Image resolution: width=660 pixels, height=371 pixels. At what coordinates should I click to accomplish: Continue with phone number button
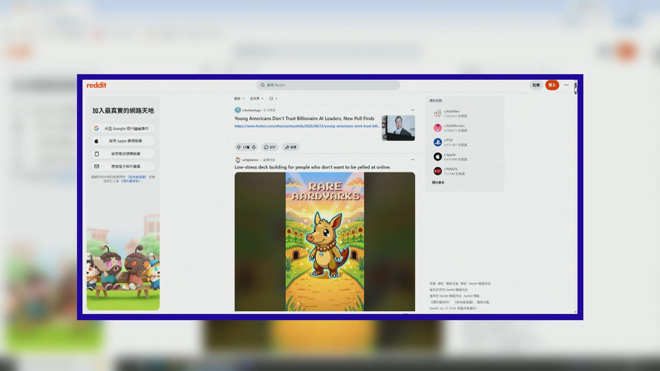coord(123,154)
